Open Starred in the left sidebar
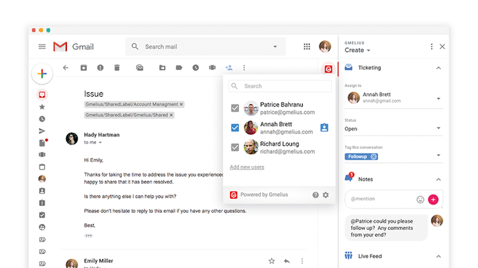The height and width of the screenshot is (268, 478). (42, 107)
